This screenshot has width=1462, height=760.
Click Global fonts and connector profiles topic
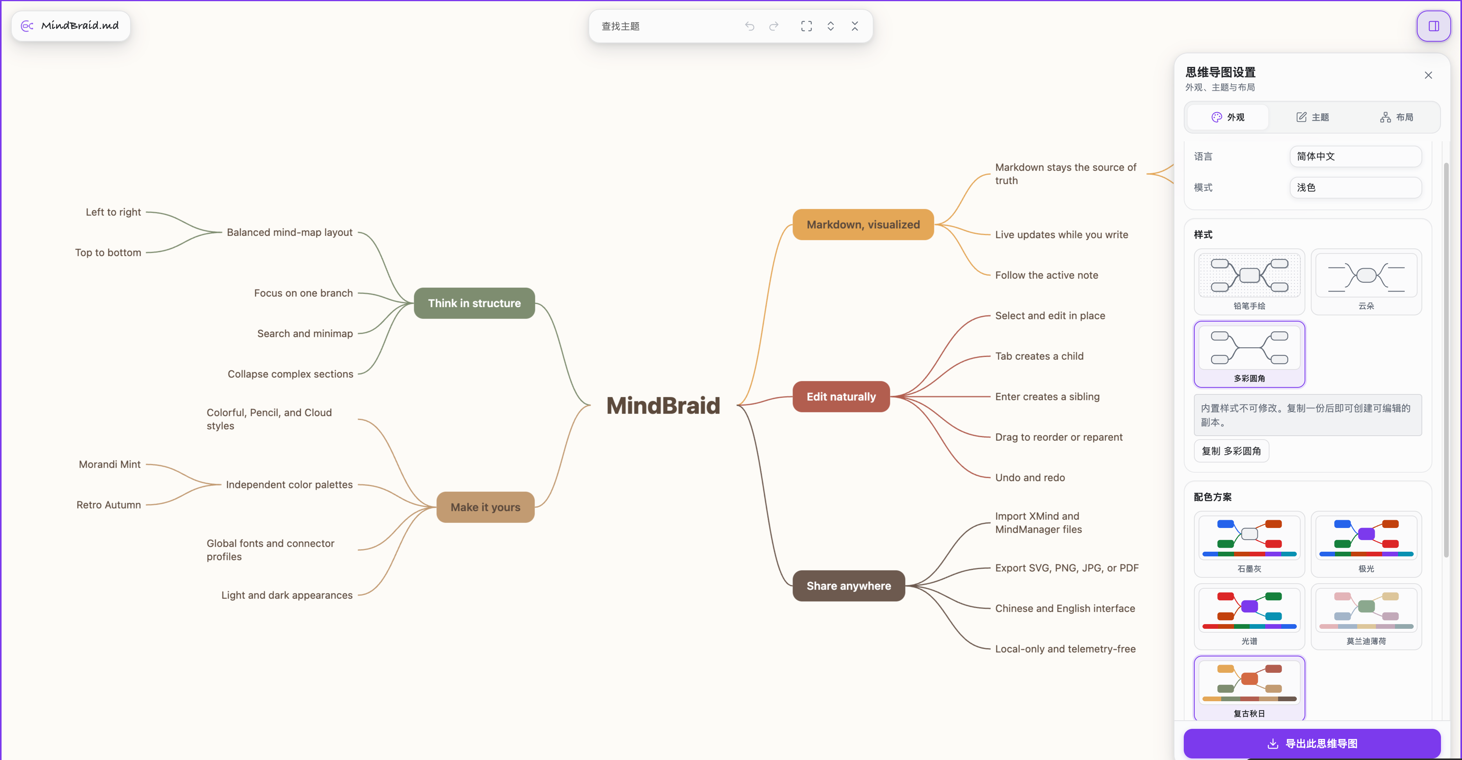click(270, 550)
